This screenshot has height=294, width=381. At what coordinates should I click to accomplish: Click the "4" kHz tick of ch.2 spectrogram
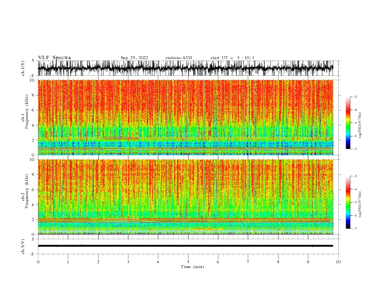[34, 205]
